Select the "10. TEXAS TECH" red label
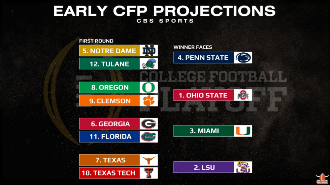This screenshot has height=185, width=330. click(x=109, y=173)
